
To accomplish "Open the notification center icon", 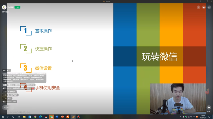I will coord(209,117).
